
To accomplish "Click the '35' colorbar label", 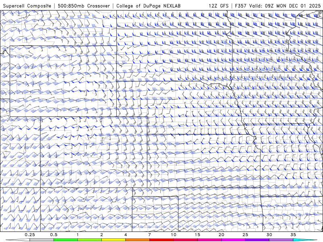I will click(293, 235).
